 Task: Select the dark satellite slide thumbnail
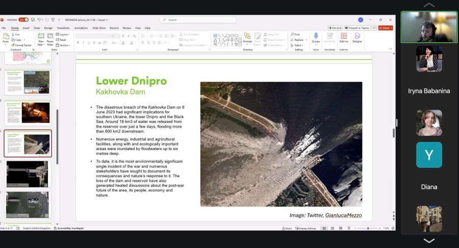pos(28,174)
